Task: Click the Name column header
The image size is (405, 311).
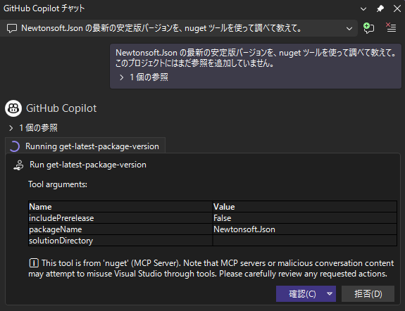Action: (120, 207)
